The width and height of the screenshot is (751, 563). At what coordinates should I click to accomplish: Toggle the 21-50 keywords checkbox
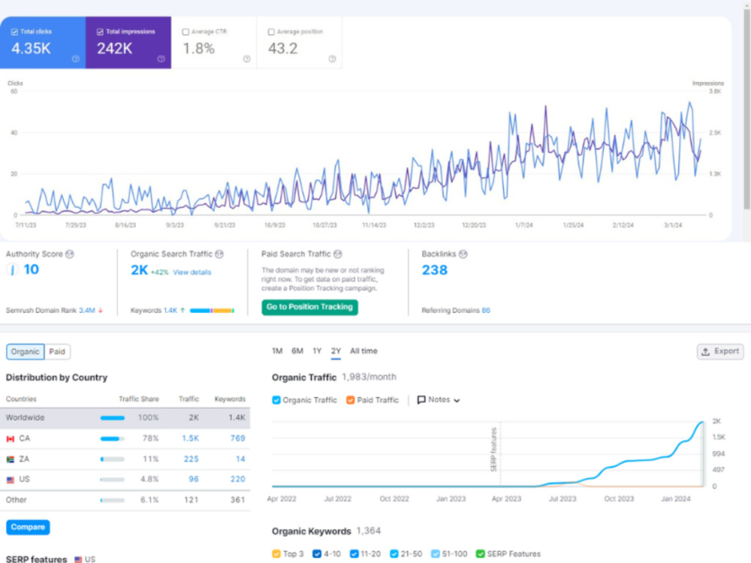pos(394,554)
